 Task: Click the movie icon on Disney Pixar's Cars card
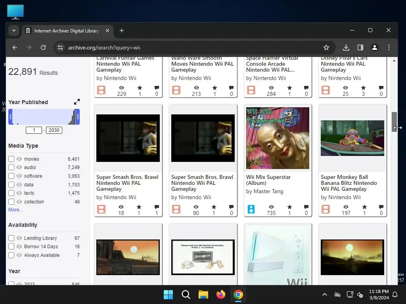coord(326,90)
